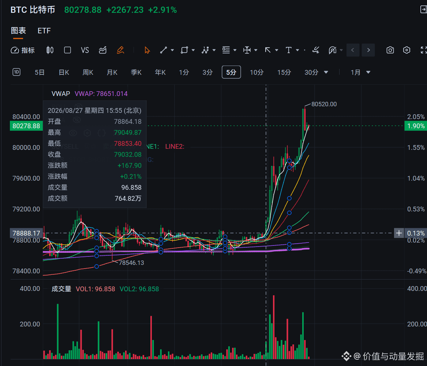Screen dimensions: 427x366
Task: Select the 5日 timeframe
Action: pyautogui.click(x=40, y=72)
